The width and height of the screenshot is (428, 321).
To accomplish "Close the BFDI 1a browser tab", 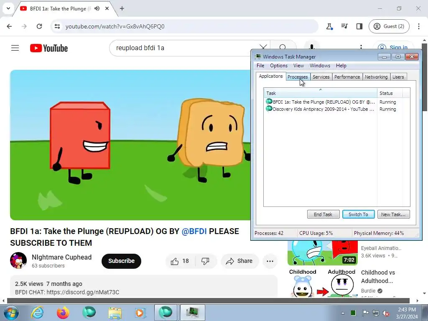I will (x=107, y=8).
